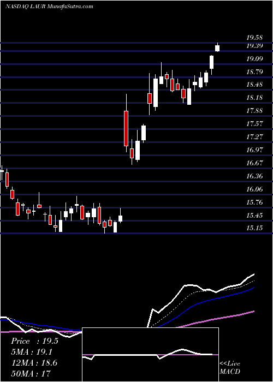Click the 12MA : 18.6 readout
Image resolution: width=273 pixels, height=382 pixels.
point(34,363)
